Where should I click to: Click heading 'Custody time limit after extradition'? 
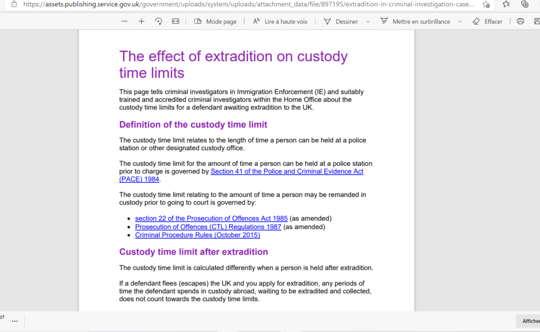pyautogui.click(x=194, y=252)
